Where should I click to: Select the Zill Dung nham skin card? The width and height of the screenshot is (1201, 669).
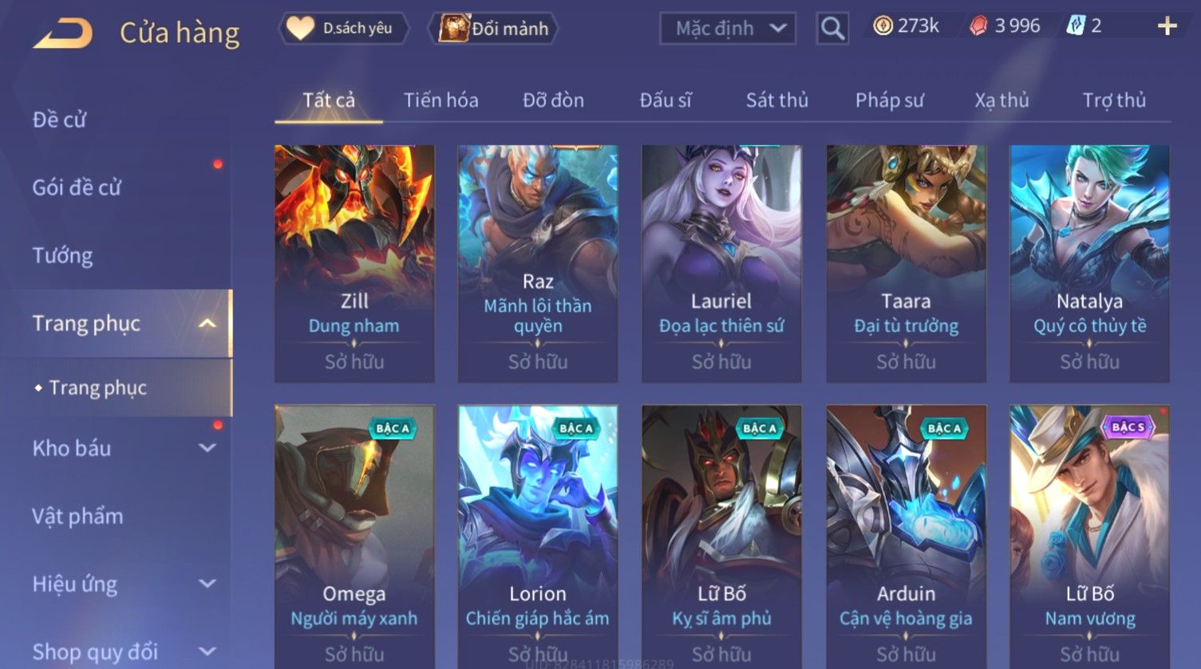[354, 263]
